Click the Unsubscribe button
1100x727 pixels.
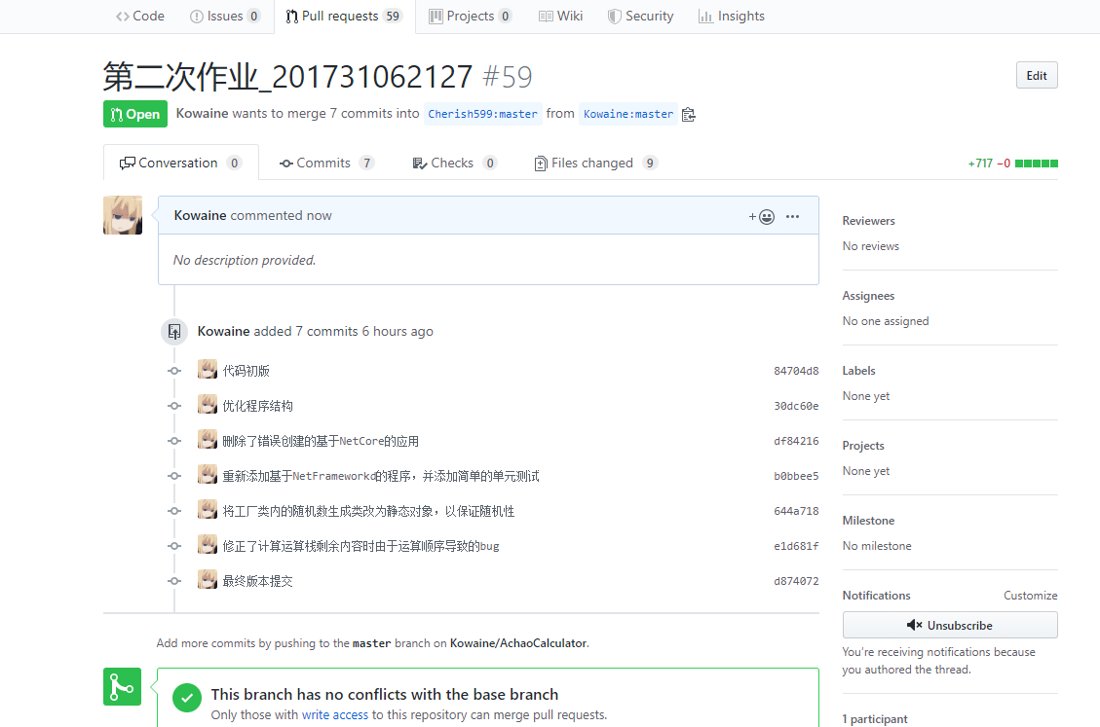950,626
